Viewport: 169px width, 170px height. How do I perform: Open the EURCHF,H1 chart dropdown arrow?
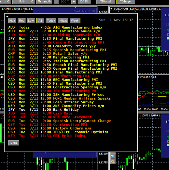(111, 9)
